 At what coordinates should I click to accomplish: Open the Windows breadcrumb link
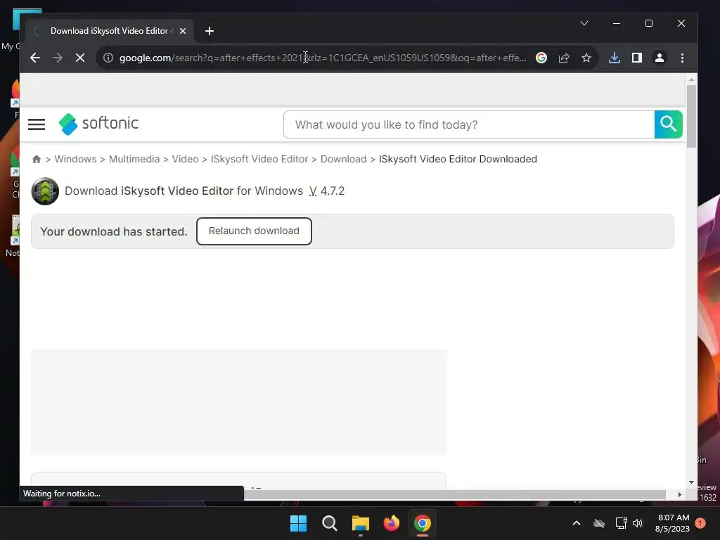(75, 159)
